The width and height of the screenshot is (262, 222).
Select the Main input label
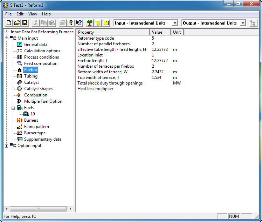(x=28, y=38)
